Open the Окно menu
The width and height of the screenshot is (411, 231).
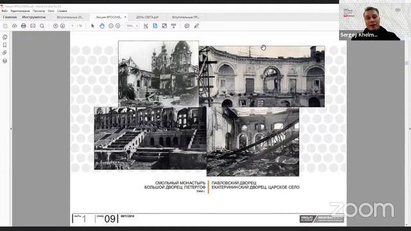(51, 11)
